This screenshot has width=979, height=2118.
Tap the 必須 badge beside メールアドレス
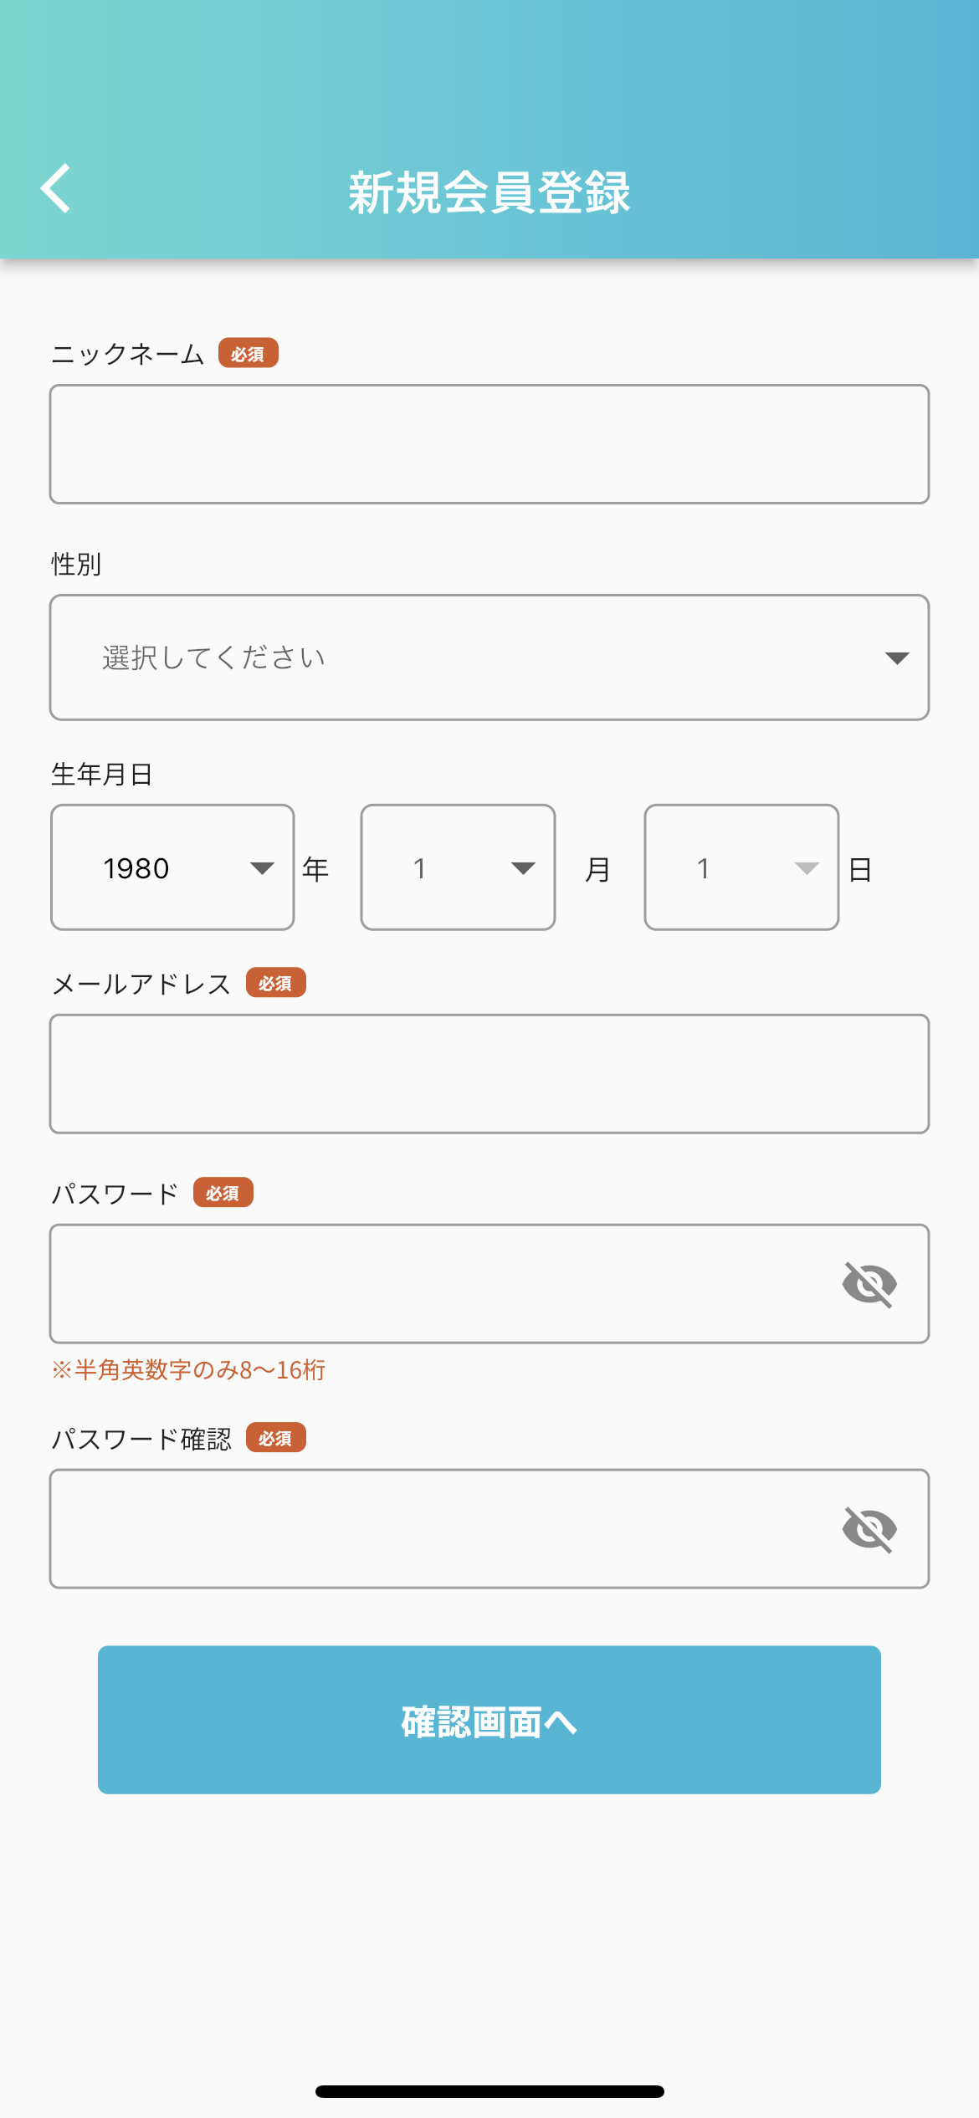point(275,983)
